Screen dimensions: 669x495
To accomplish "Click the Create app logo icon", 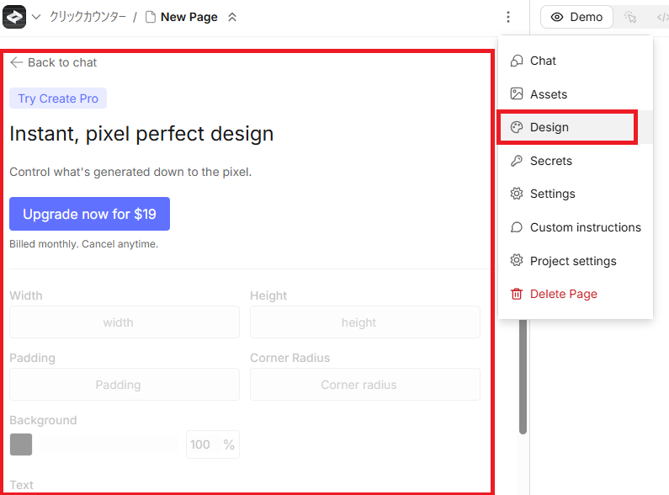I will coord(14,17).
